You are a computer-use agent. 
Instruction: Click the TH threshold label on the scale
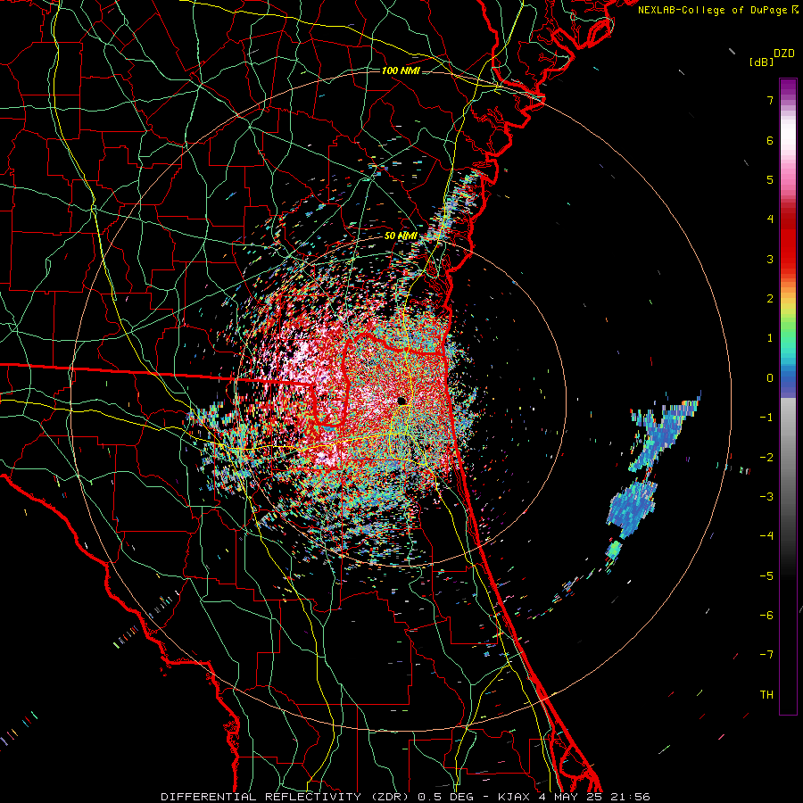point(766,695)
